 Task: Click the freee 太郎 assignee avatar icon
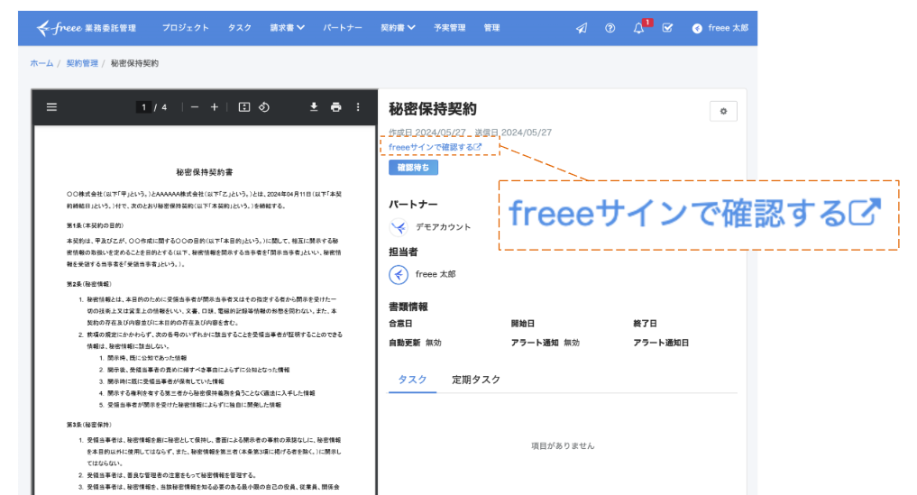coord(399,274)
